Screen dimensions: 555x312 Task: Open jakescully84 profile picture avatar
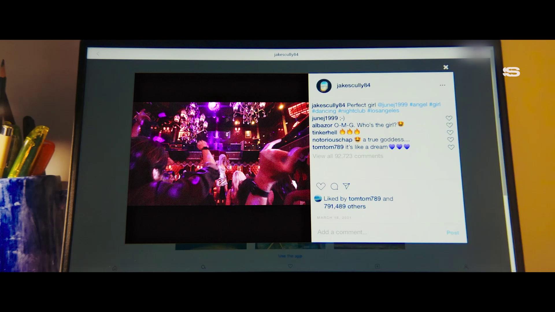(x=324, y=86)
